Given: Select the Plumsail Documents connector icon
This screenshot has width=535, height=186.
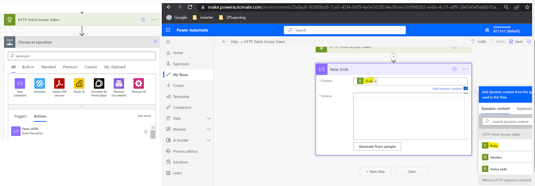Looking at the screenshot, I should pos(119,83).
